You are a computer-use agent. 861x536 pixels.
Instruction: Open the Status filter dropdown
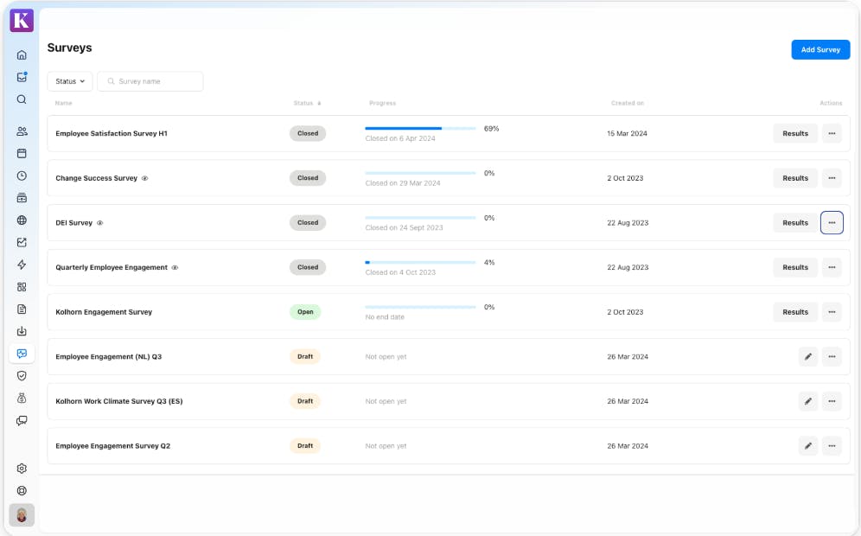pos(70,81)
